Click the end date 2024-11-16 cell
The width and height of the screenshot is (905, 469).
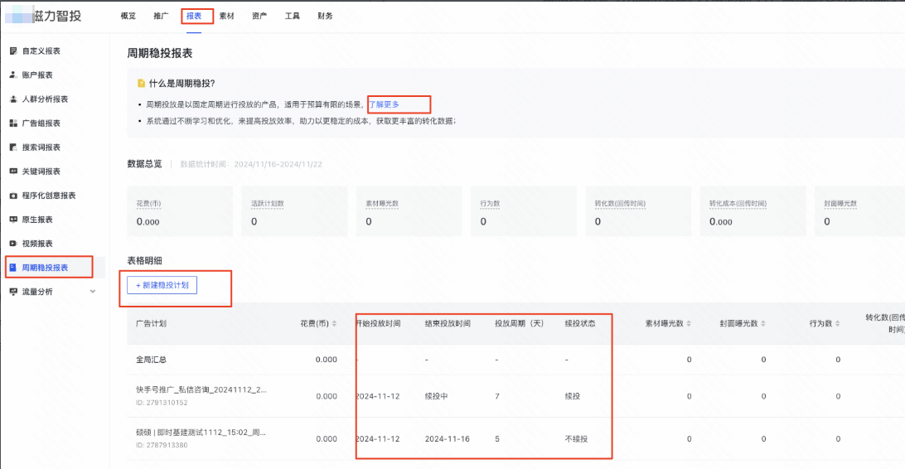(448, 439)
